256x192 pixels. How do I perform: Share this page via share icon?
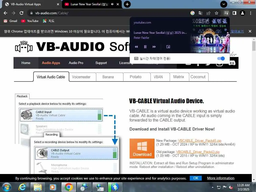pos(208,13)
